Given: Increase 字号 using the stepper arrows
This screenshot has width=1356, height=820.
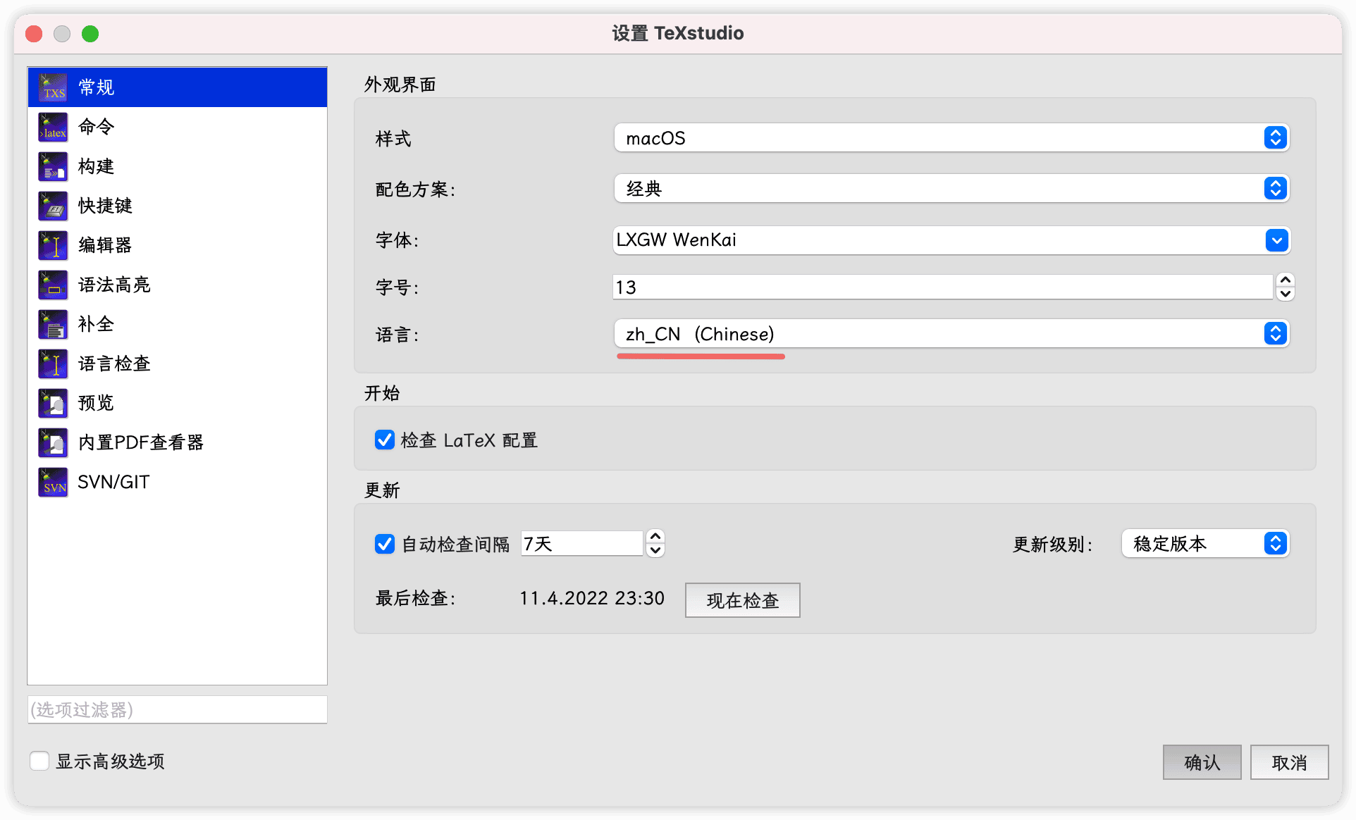Looking at the screenshot, I should tap(1284, 281).
